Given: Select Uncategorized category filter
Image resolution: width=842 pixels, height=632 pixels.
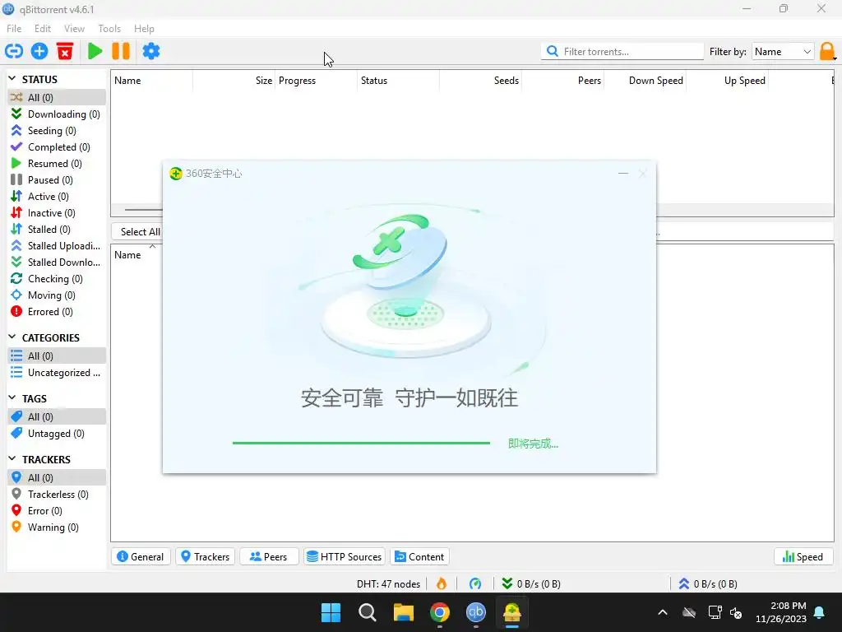Looking at the screenshot, I should click(x=57, y=373).
